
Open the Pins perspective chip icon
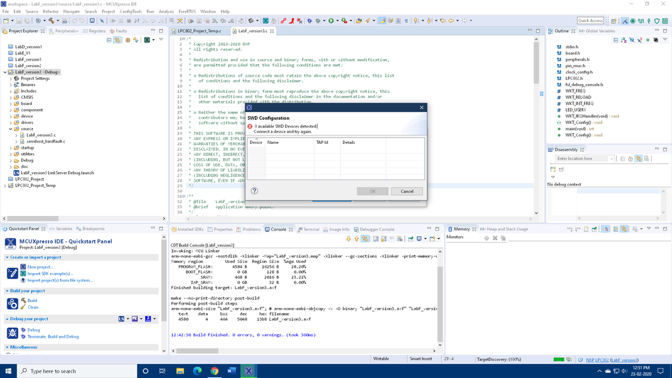tap(633, 21)
